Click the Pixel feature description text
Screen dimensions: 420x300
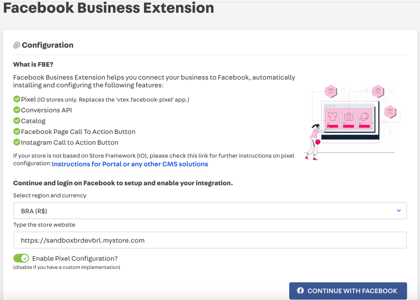coord(105,99)
